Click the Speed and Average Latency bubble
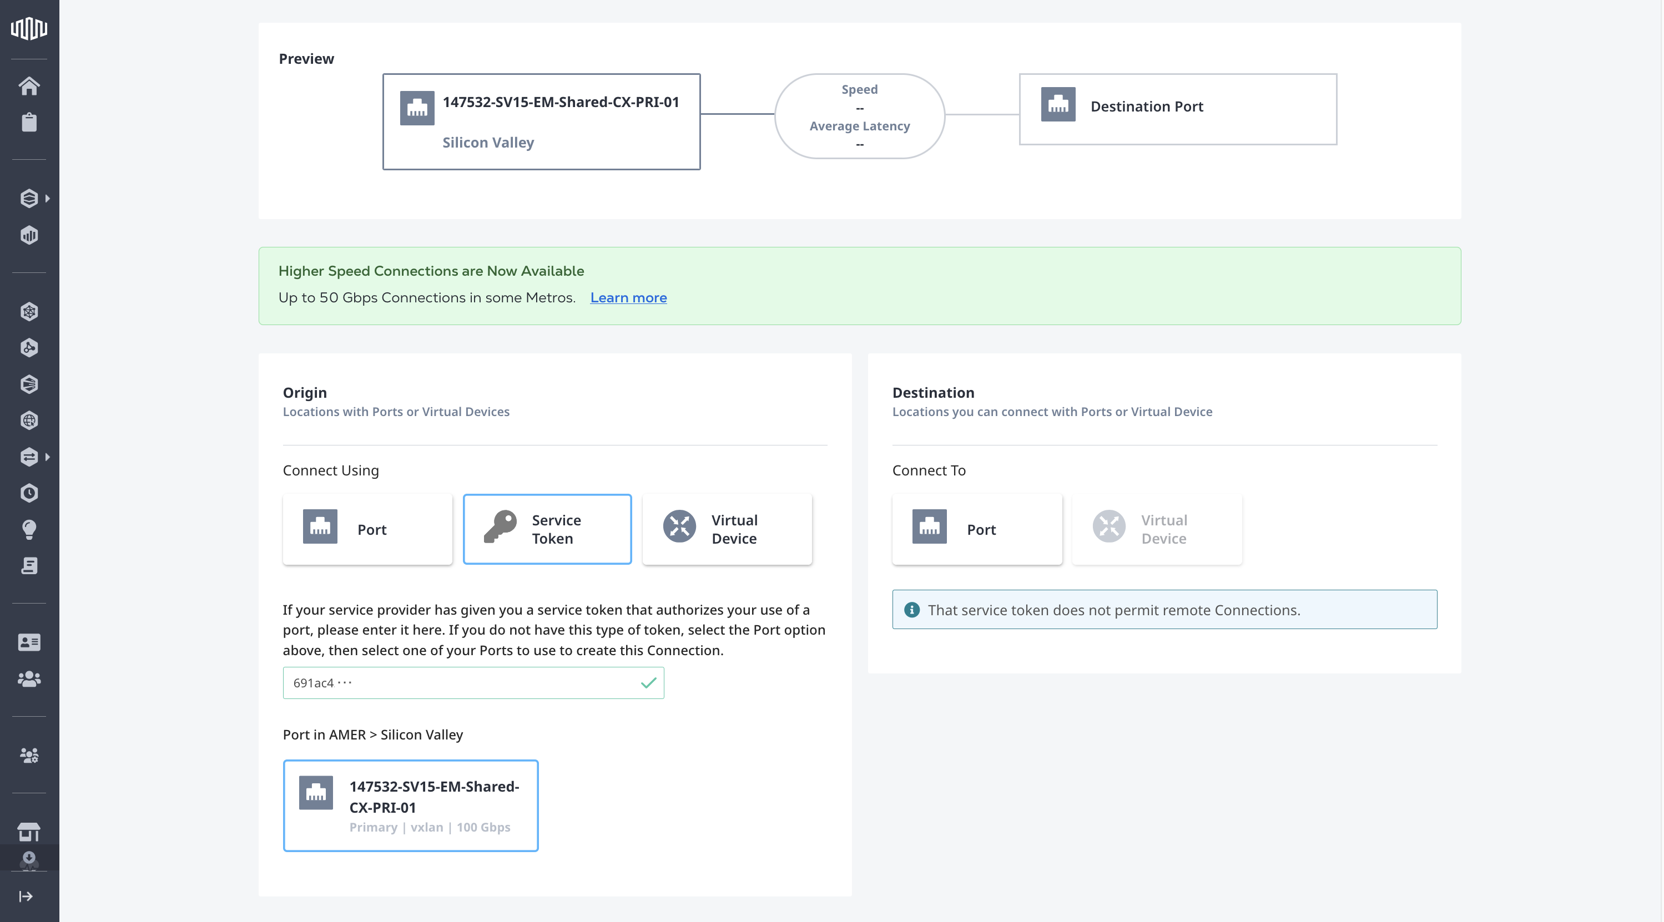 tap(860, 116)
